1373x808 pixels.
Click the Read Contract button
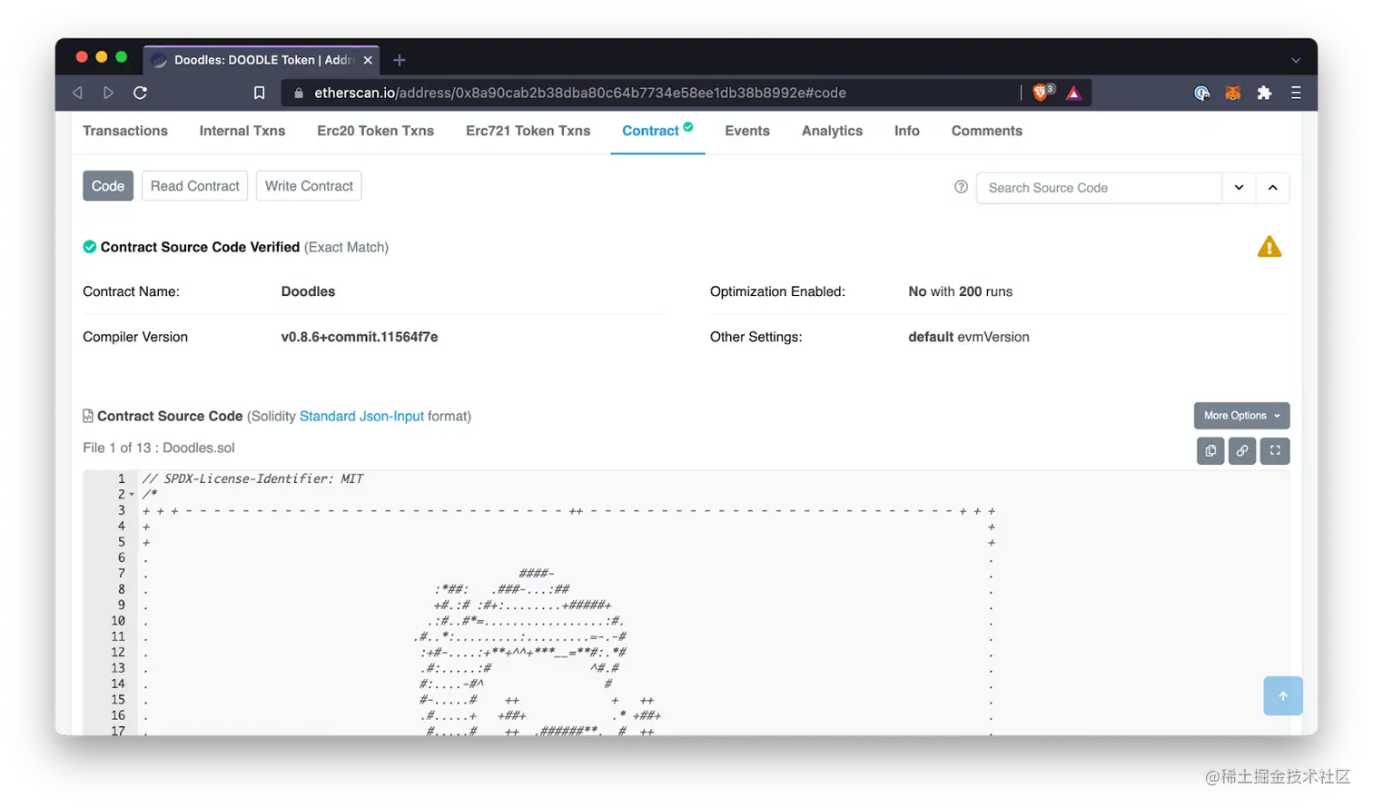point(194,185)
